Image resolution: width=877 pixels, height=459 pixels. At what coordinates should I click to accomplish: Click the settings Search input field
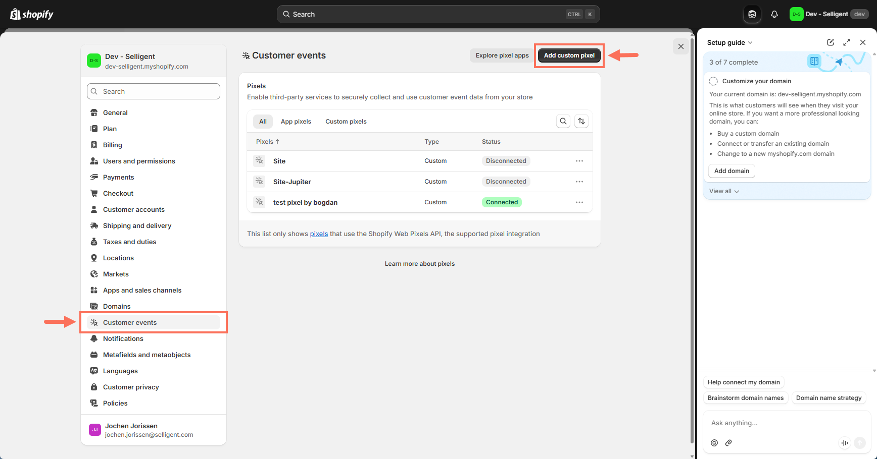coord(154,91)
